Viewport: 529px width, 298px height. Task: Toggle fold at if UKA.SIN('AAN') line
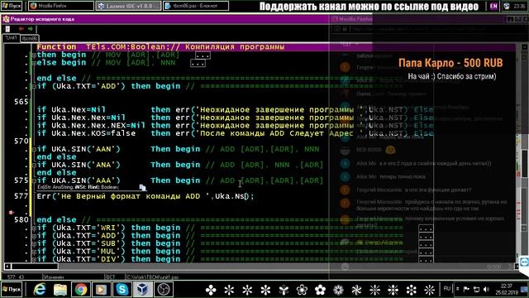pos(34,149)
